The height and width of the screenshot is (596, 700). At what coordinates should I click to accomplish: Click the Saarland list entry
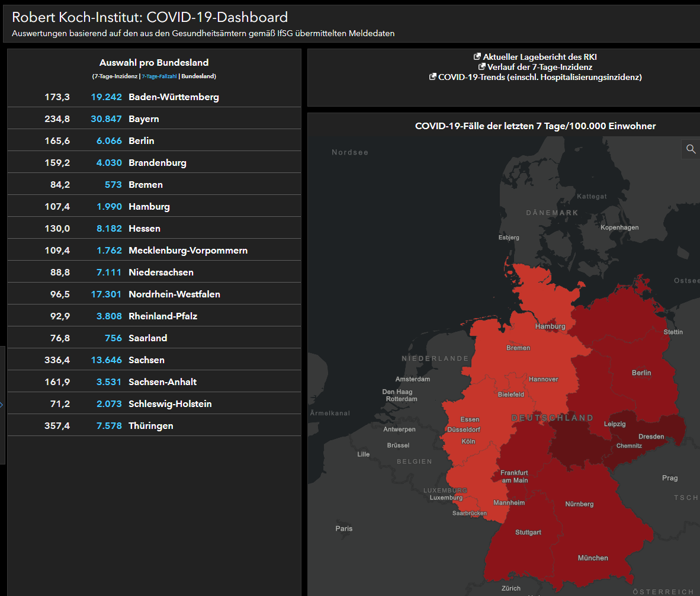147,338
